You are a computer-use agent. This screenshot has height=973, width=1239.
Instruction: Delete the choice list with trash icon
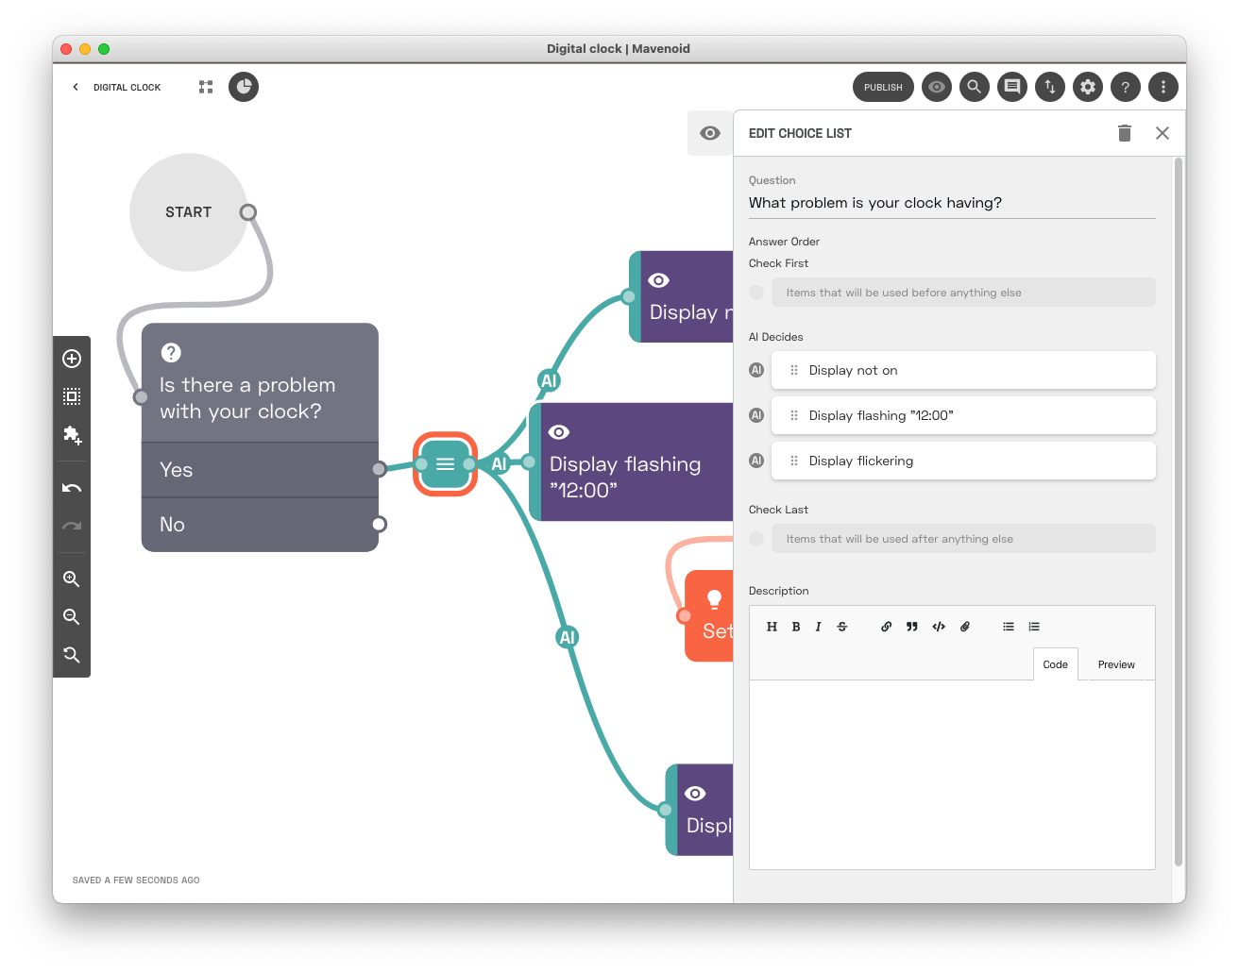[1124, 133]
